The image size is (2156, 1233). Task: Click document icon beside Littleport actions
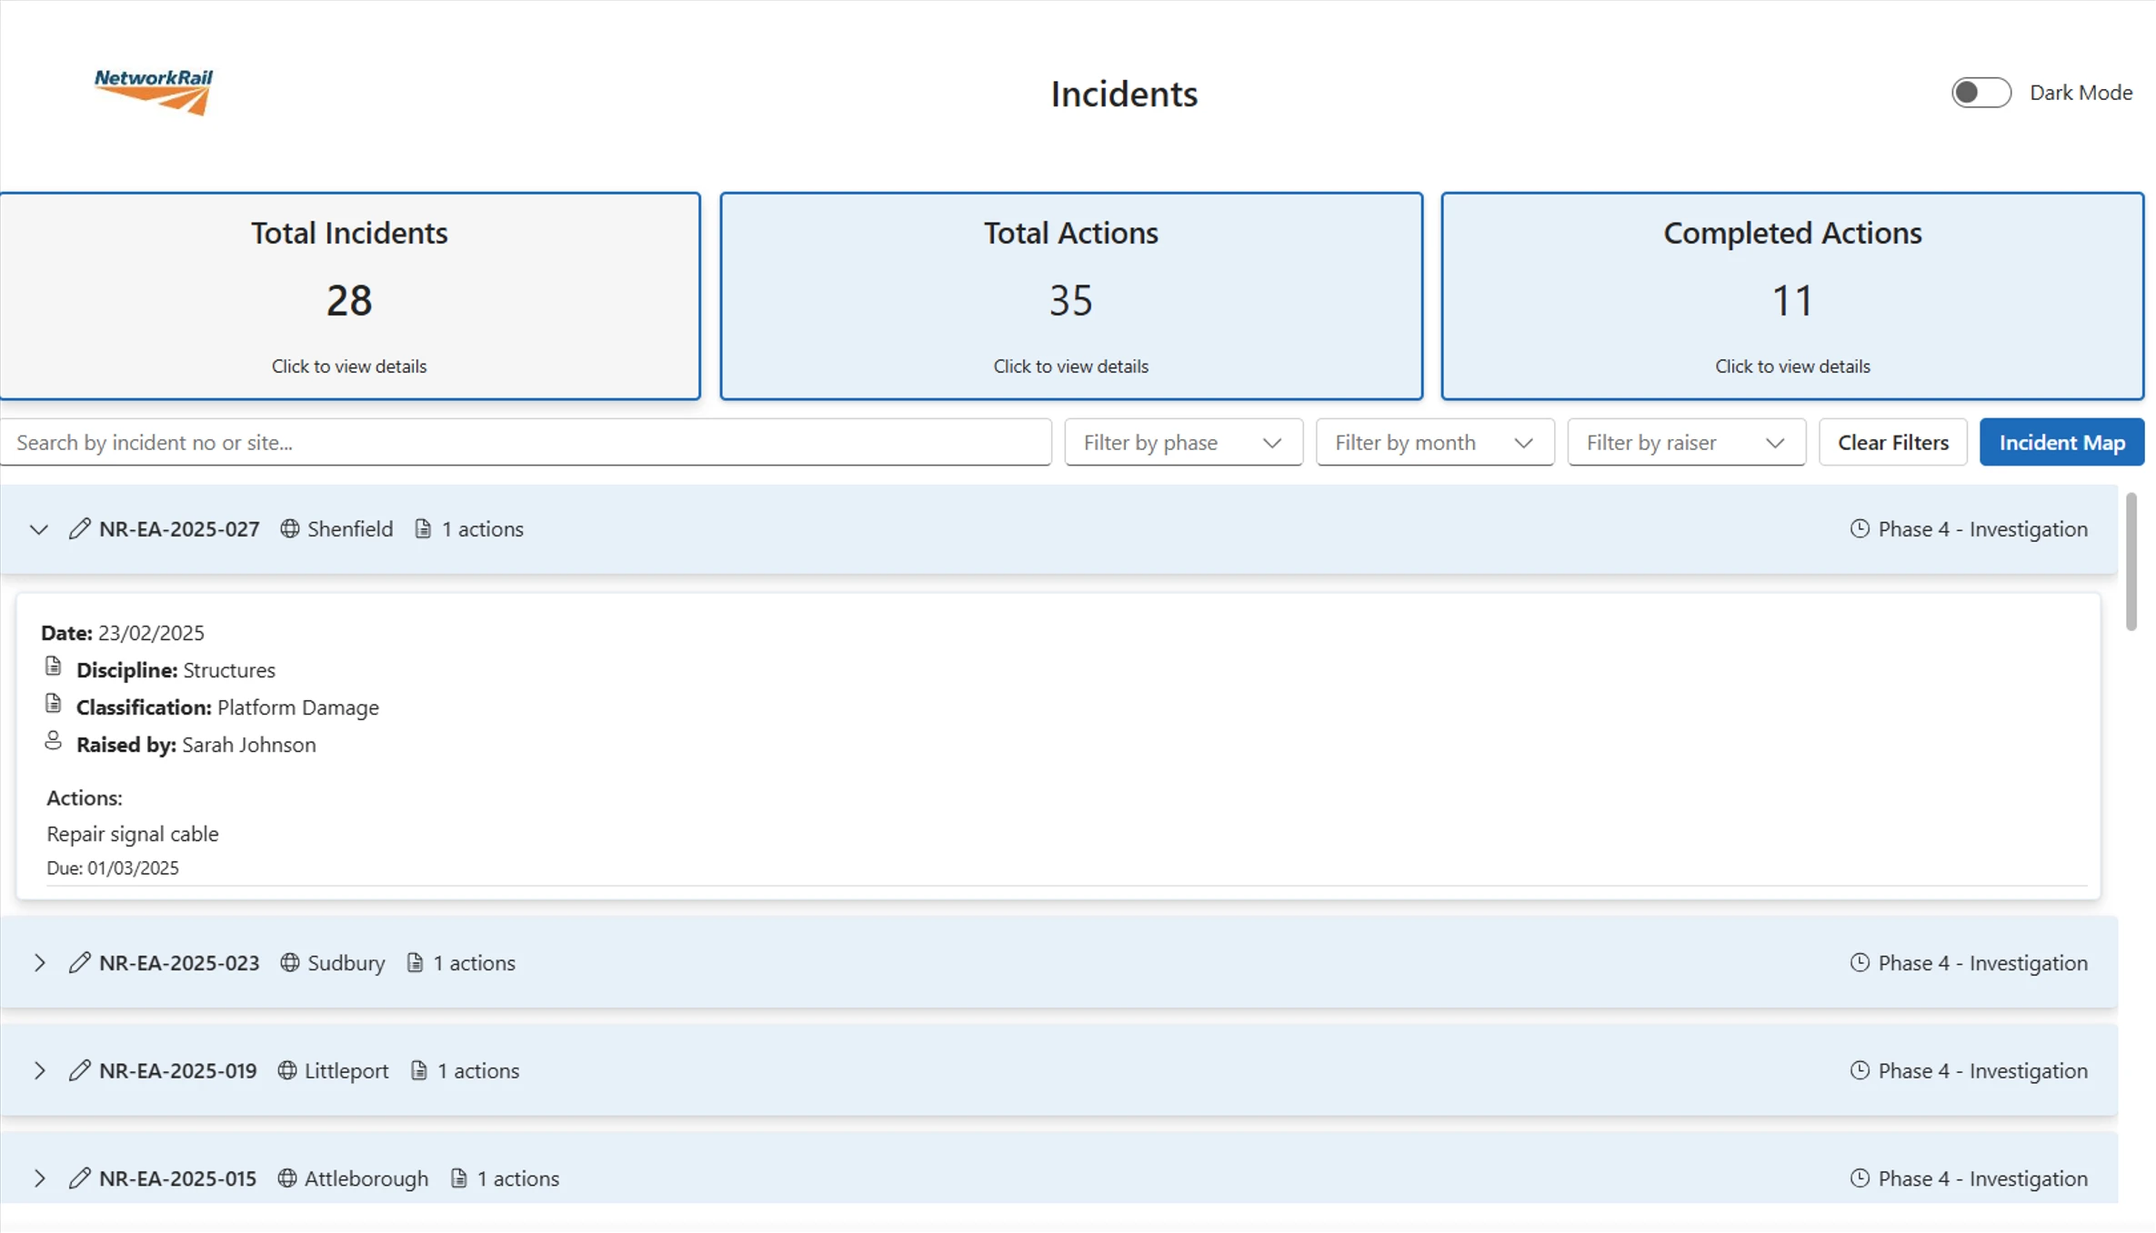(418, 1070)
